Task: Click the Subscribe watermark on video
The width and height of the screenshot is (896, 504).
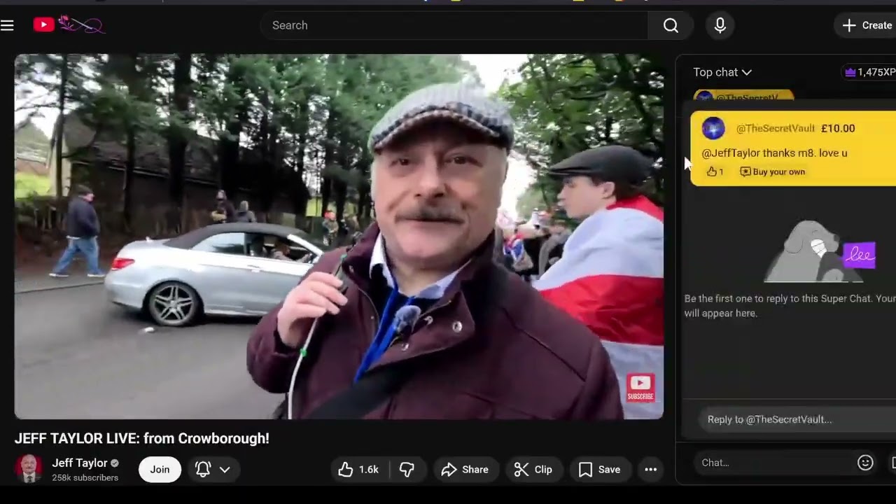Action: click(640, 387)
